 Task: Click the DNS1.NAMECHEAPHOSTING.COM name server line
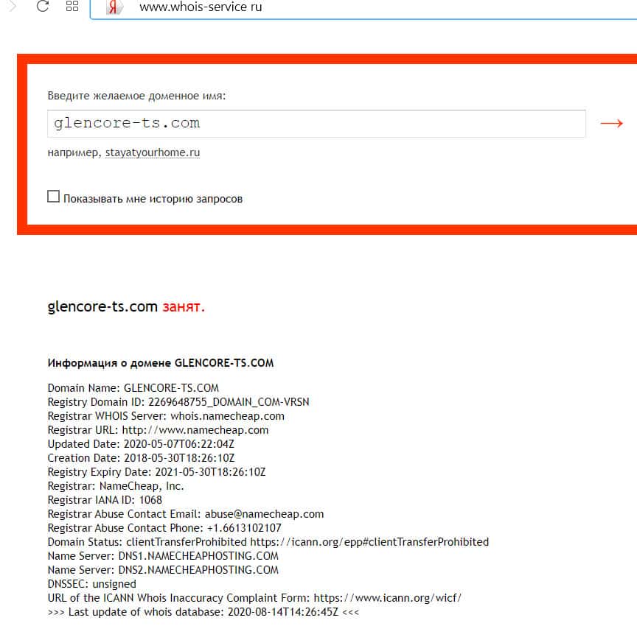point(163,556)
